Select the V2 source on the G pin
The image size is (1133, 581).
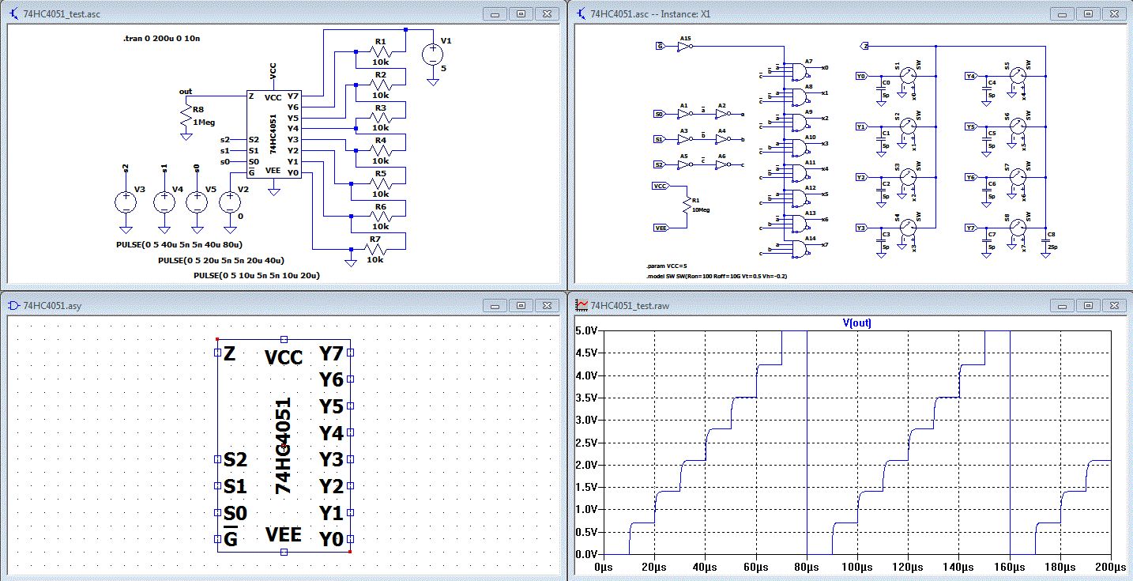pos(230,201)
